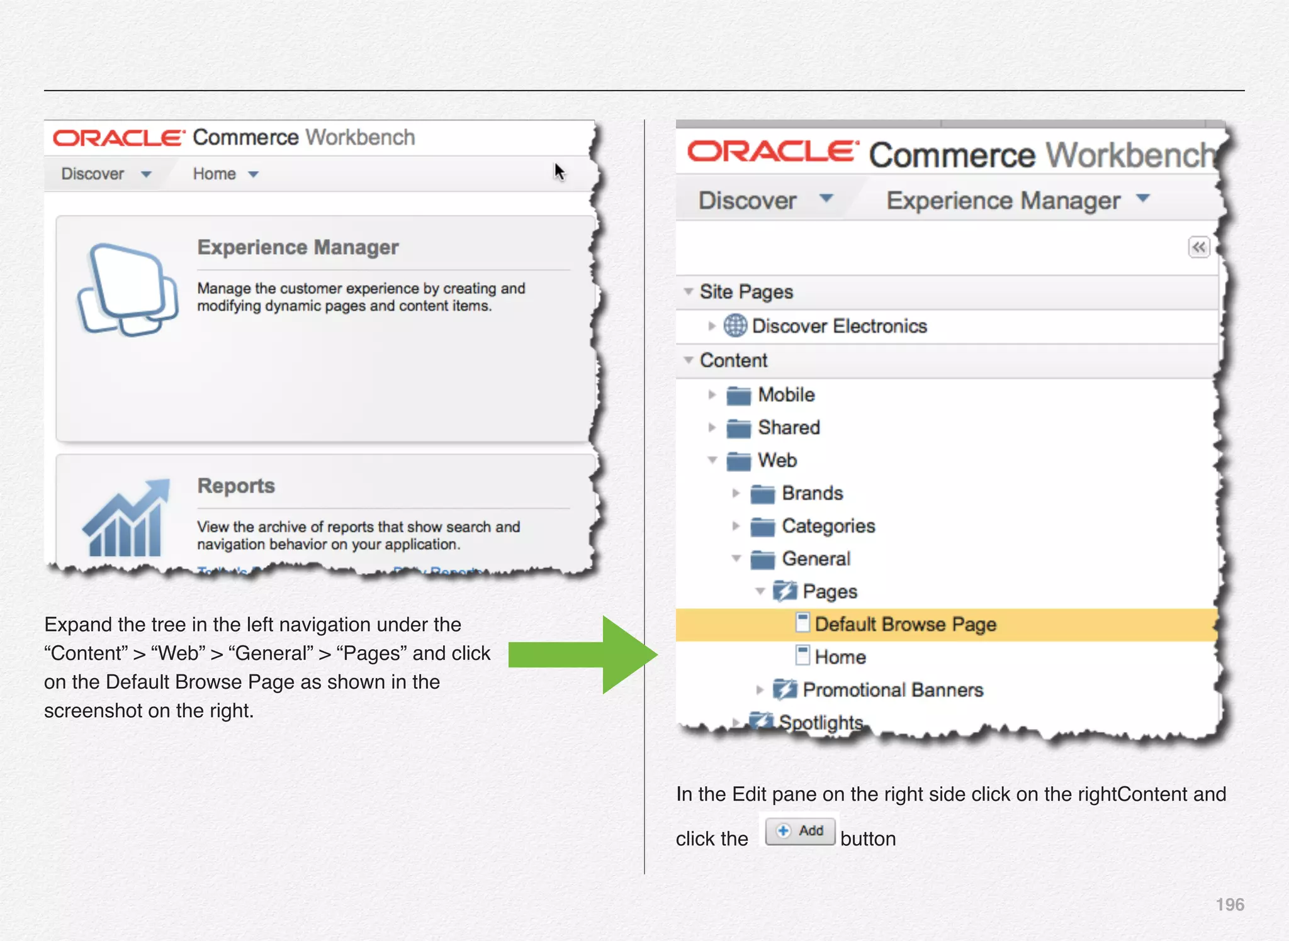Click the Shared folder icon
The height and width of the screenshot is (941, 1289).
738,428
